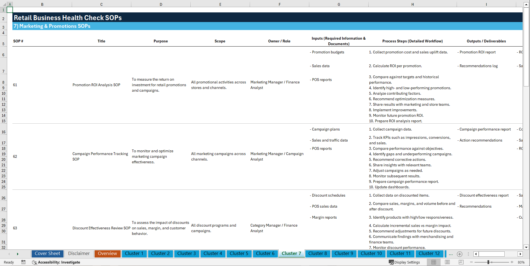Screen dimensions: 530x266
Task: Select the Normal view icon
Action: 433,262
